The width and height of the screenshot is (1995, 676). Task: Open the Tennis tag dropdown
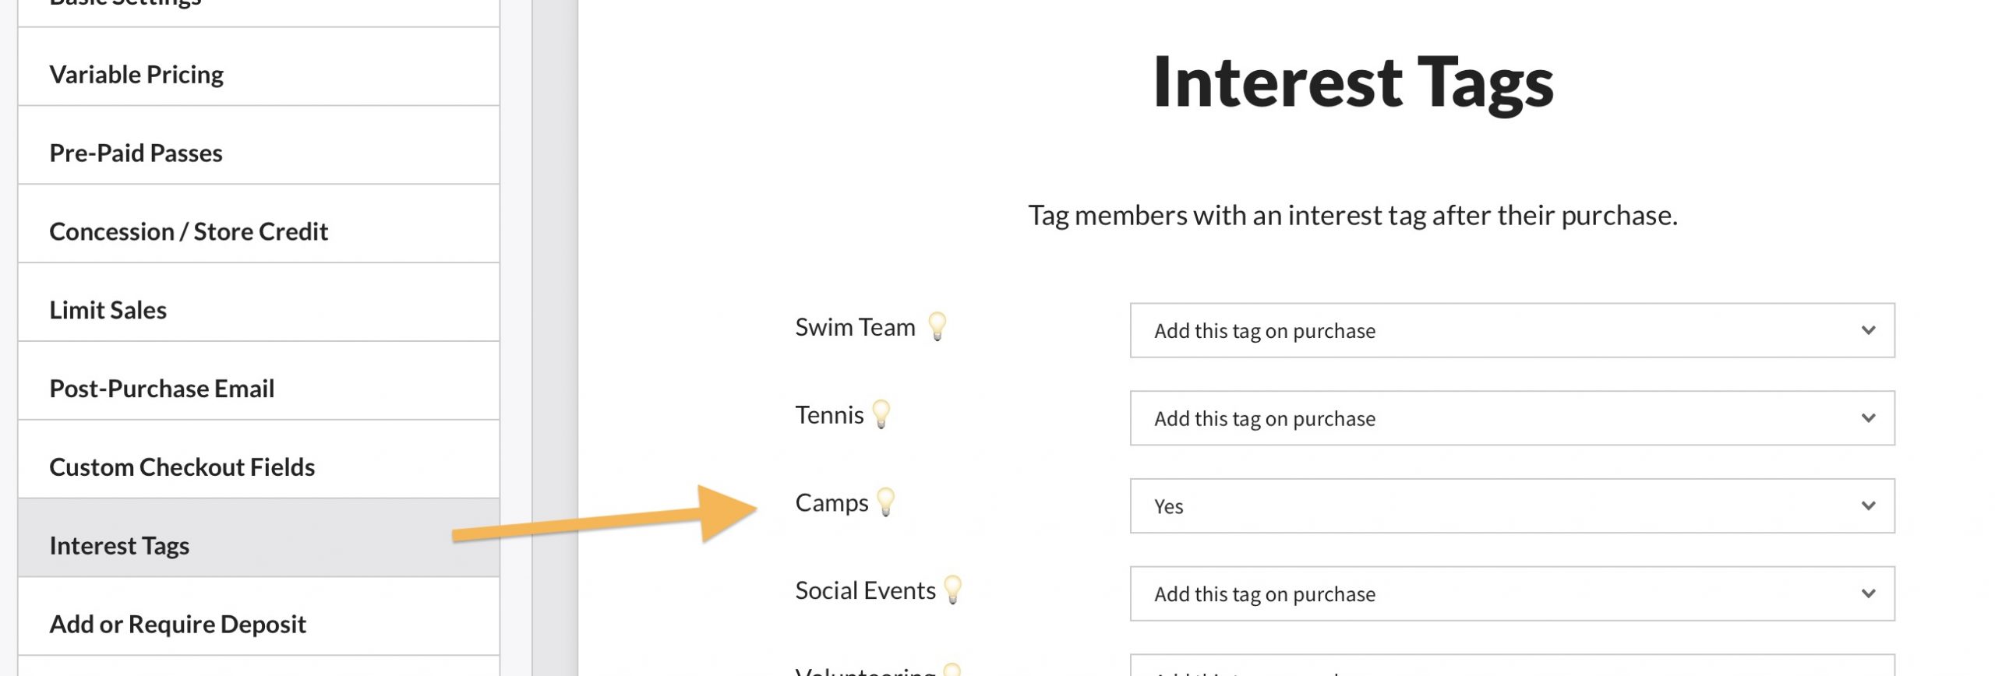[1512, 418]
